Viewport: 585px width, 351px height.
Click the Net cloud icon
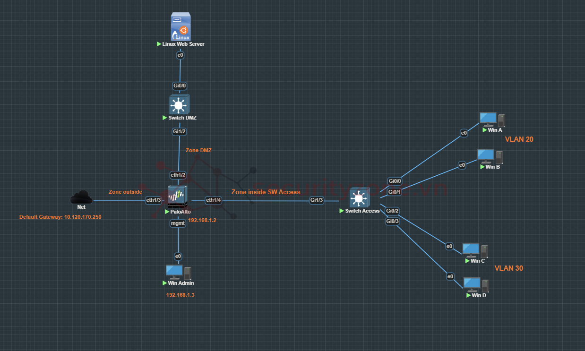click(81, 197)
